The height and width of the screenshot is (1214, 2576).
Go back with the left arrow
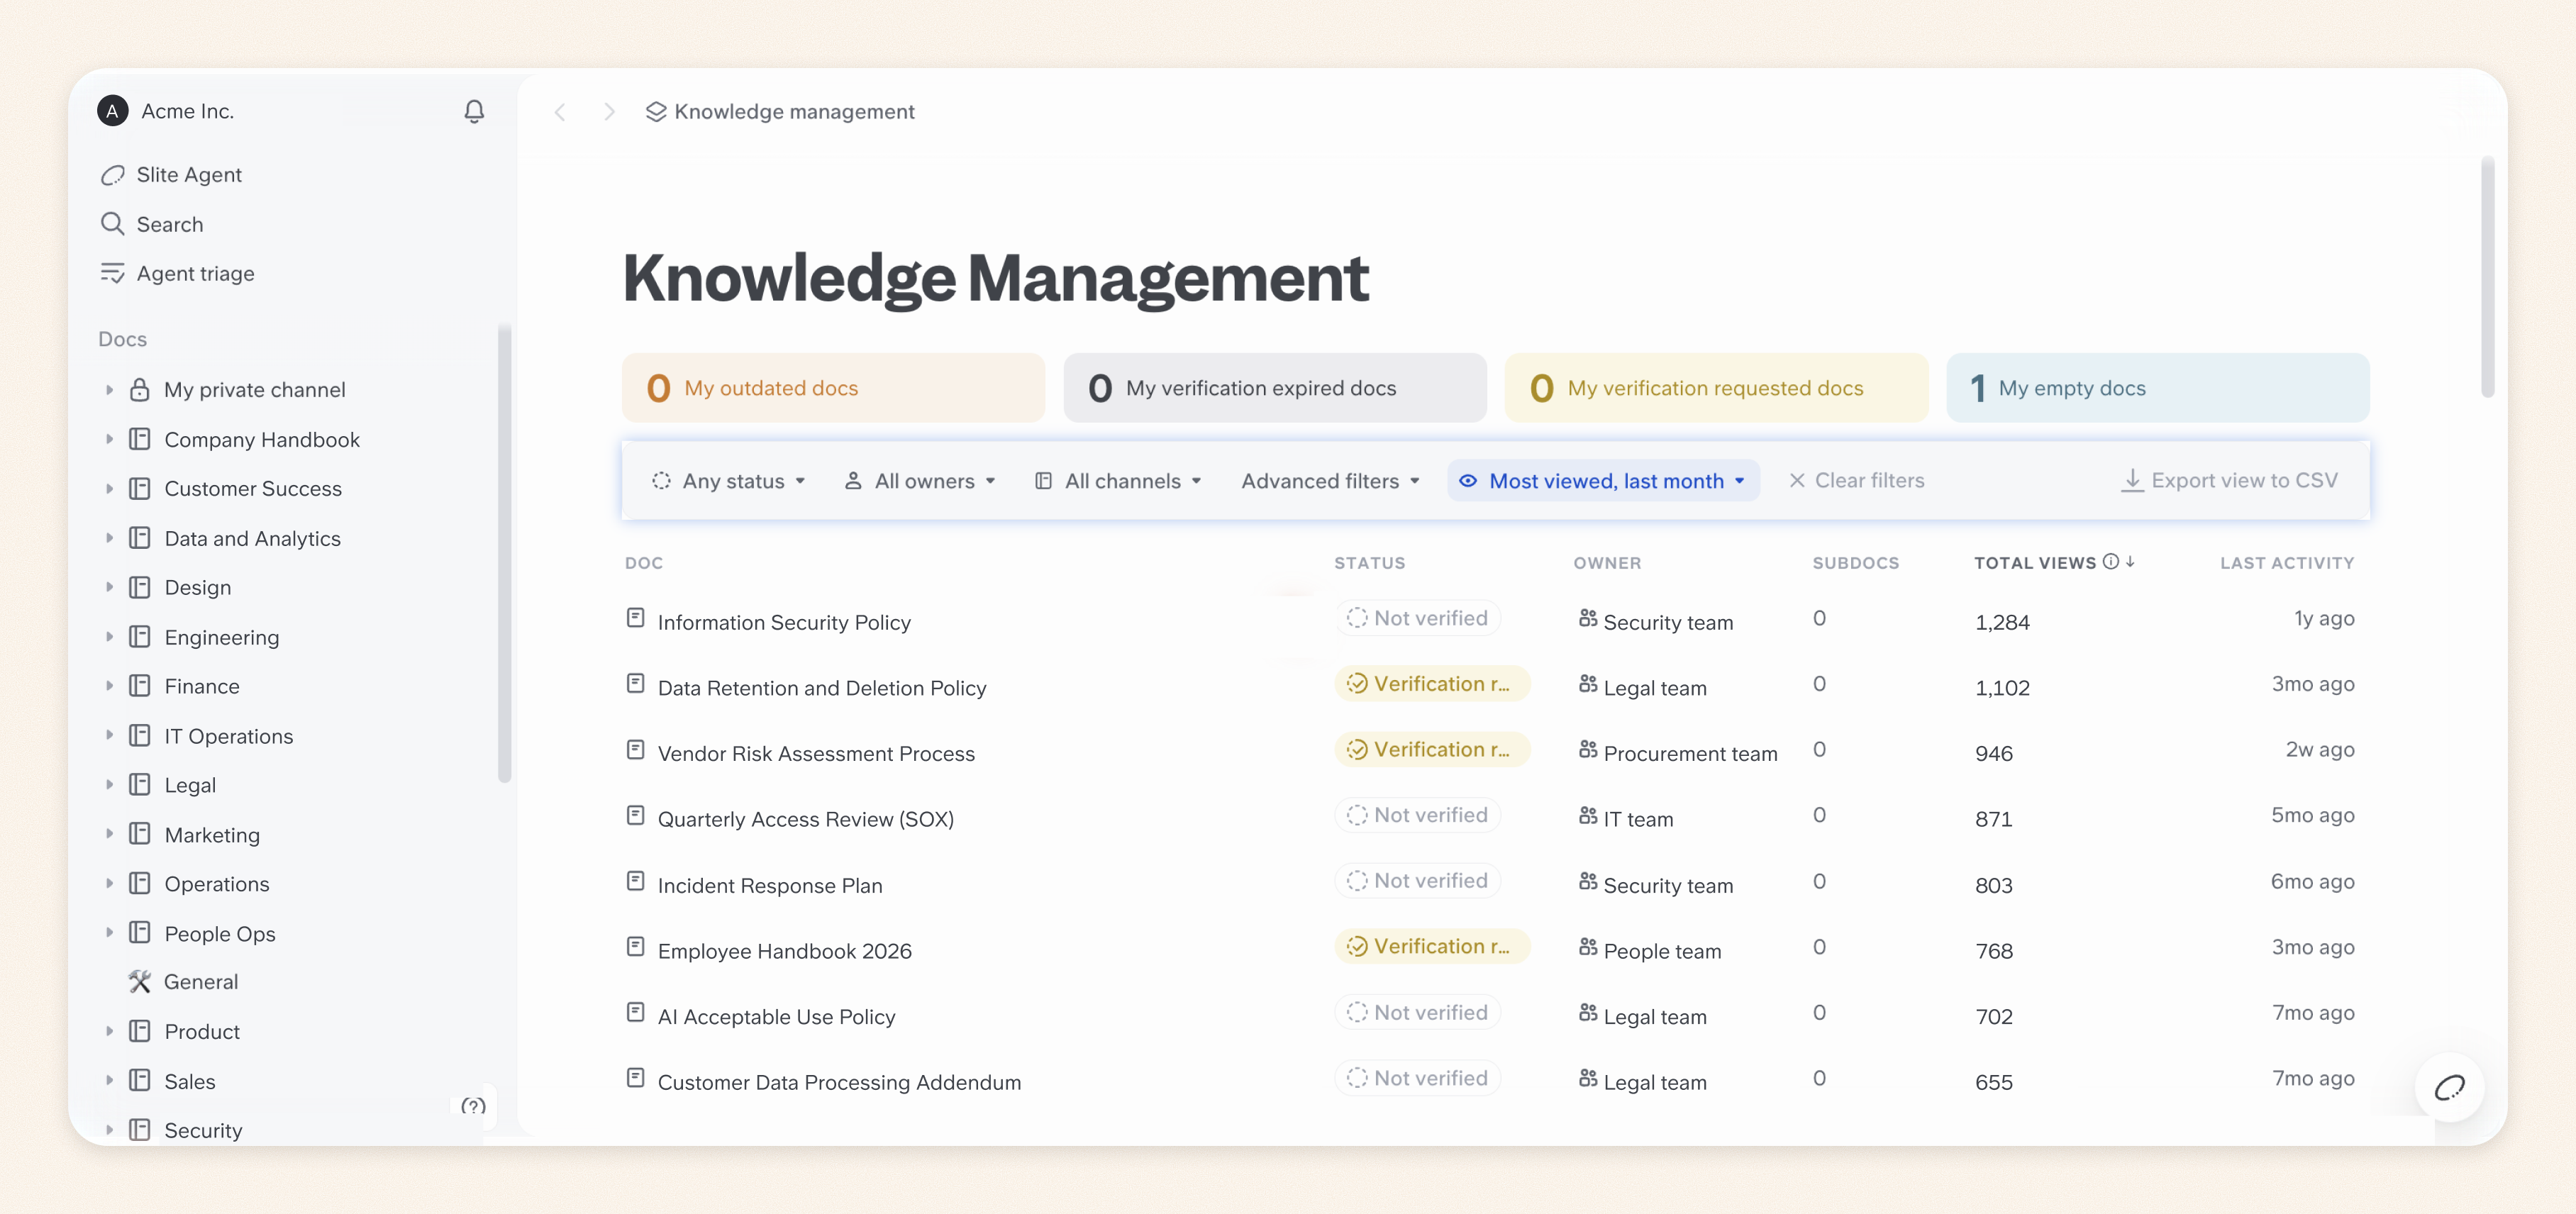(560, 112)
